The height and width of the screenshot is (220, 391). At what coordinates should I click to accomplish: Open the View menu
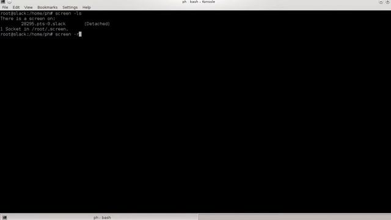coord(28,7)
